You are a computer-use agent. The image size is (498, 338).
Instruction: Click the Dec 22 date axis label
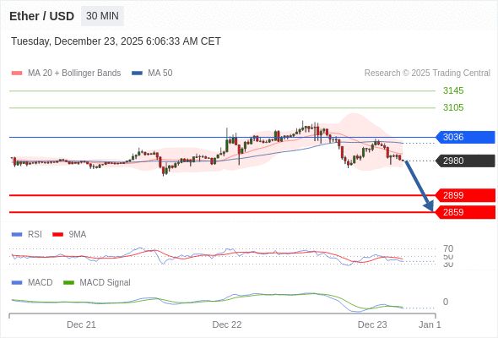(x=227, y=324)
